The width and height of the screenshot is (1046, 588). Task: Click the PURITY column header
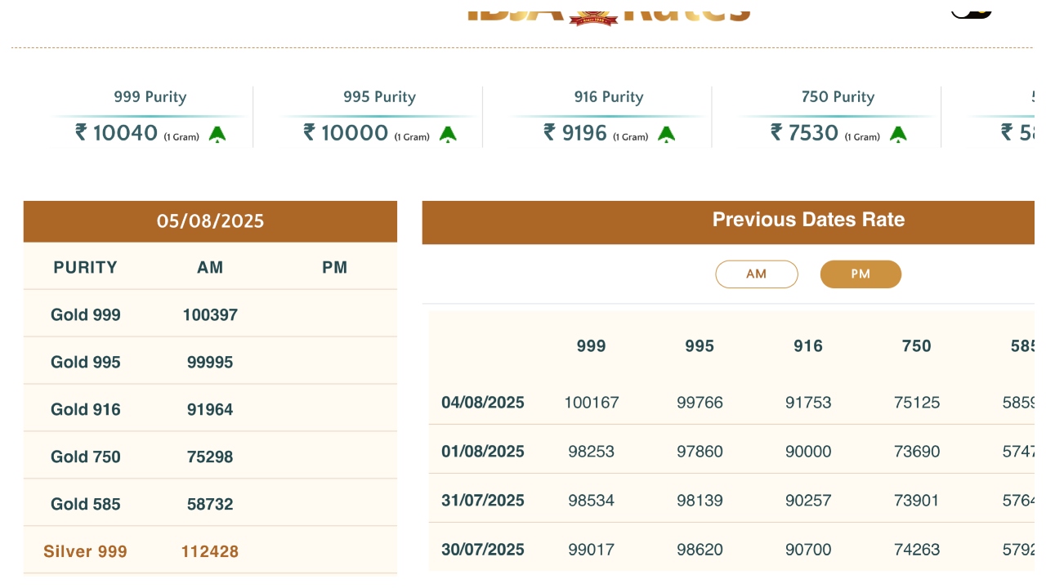pyautogui.click(x=85, y=268)
